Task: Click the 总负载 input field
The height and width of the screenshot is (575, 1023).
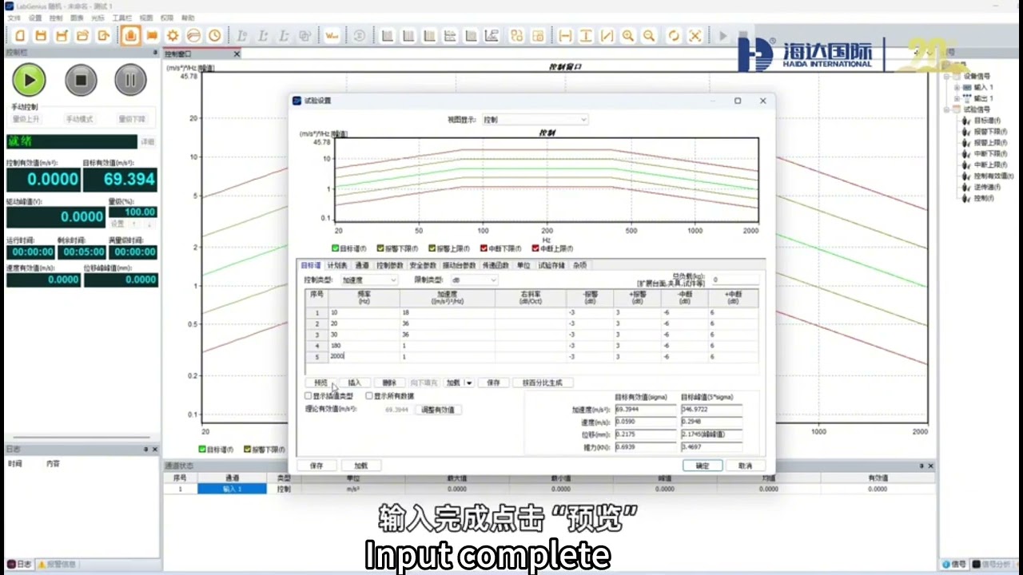Action: tap(734, 280)
